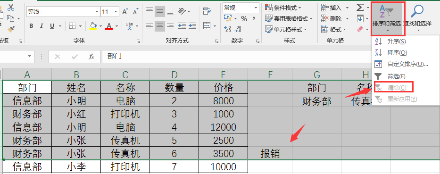
Task: Click the Fill down icon
Action: 360,19
